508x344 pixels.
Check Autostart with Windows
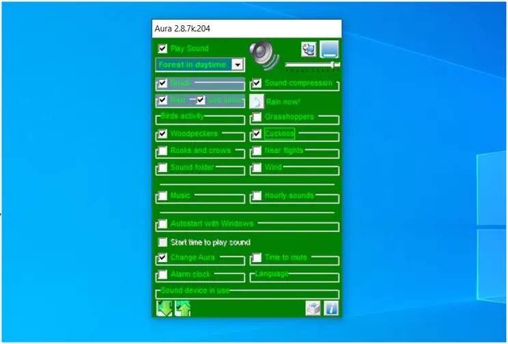click(x=163, y=224)
